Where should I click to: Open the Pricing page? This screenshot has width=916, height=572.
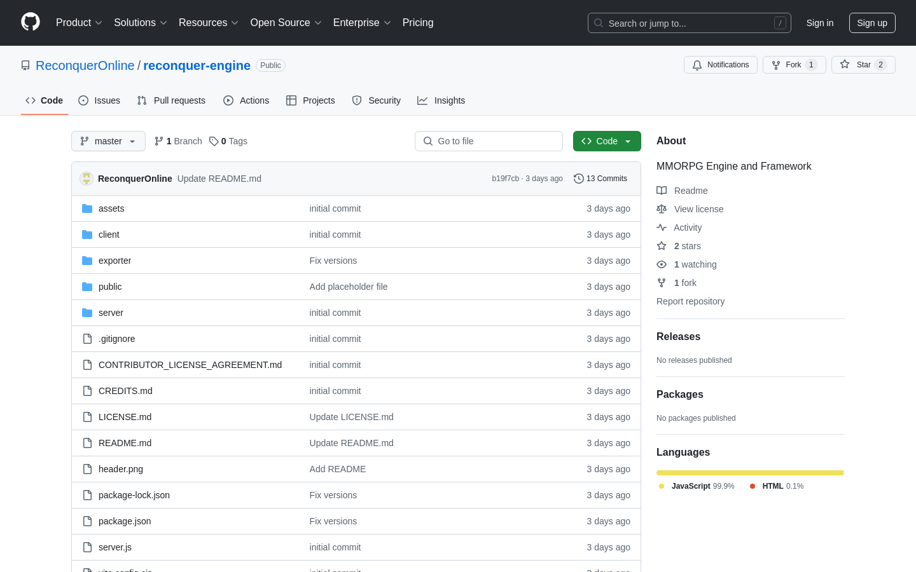coord(418,23)
